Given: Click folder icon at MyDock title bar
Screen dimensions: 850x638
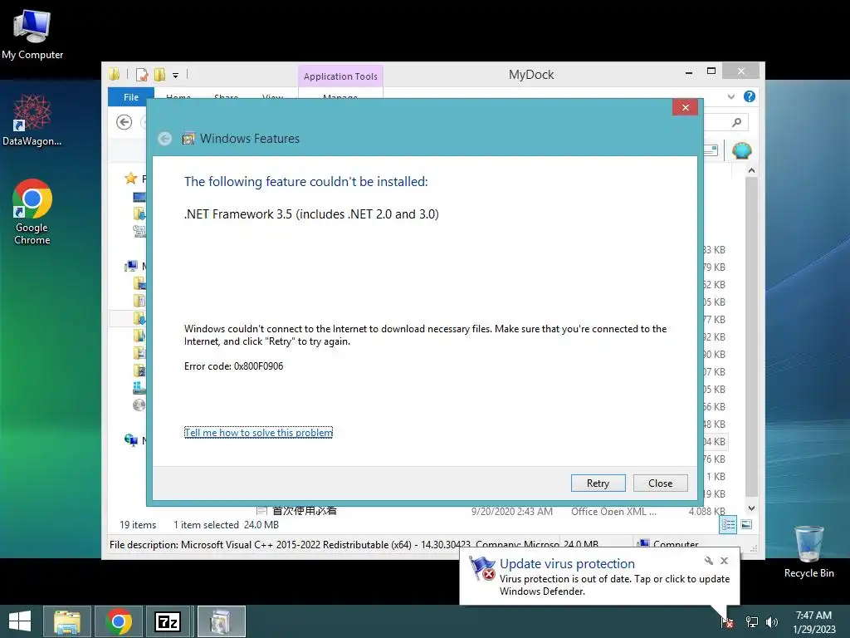Looking at the screenshot, I should [x=115, y=74].
